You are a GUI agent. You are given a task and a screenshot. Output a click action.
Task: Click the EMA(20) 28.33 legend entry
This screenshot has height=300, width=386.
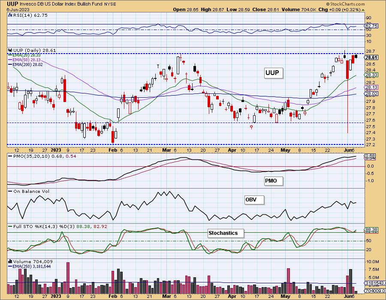point(24,55)
